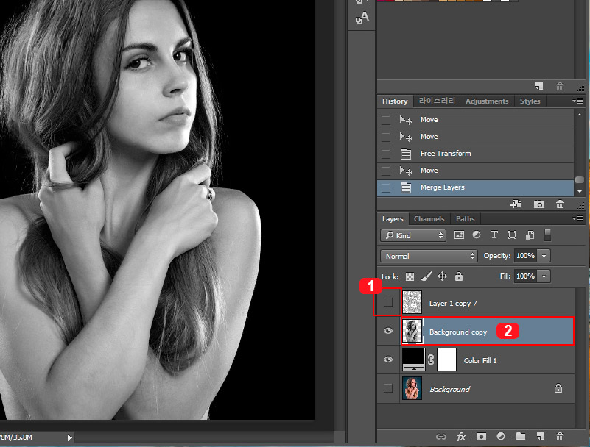
Task: Create new swatch in the Swatches panel
Action: click(539, 87)
